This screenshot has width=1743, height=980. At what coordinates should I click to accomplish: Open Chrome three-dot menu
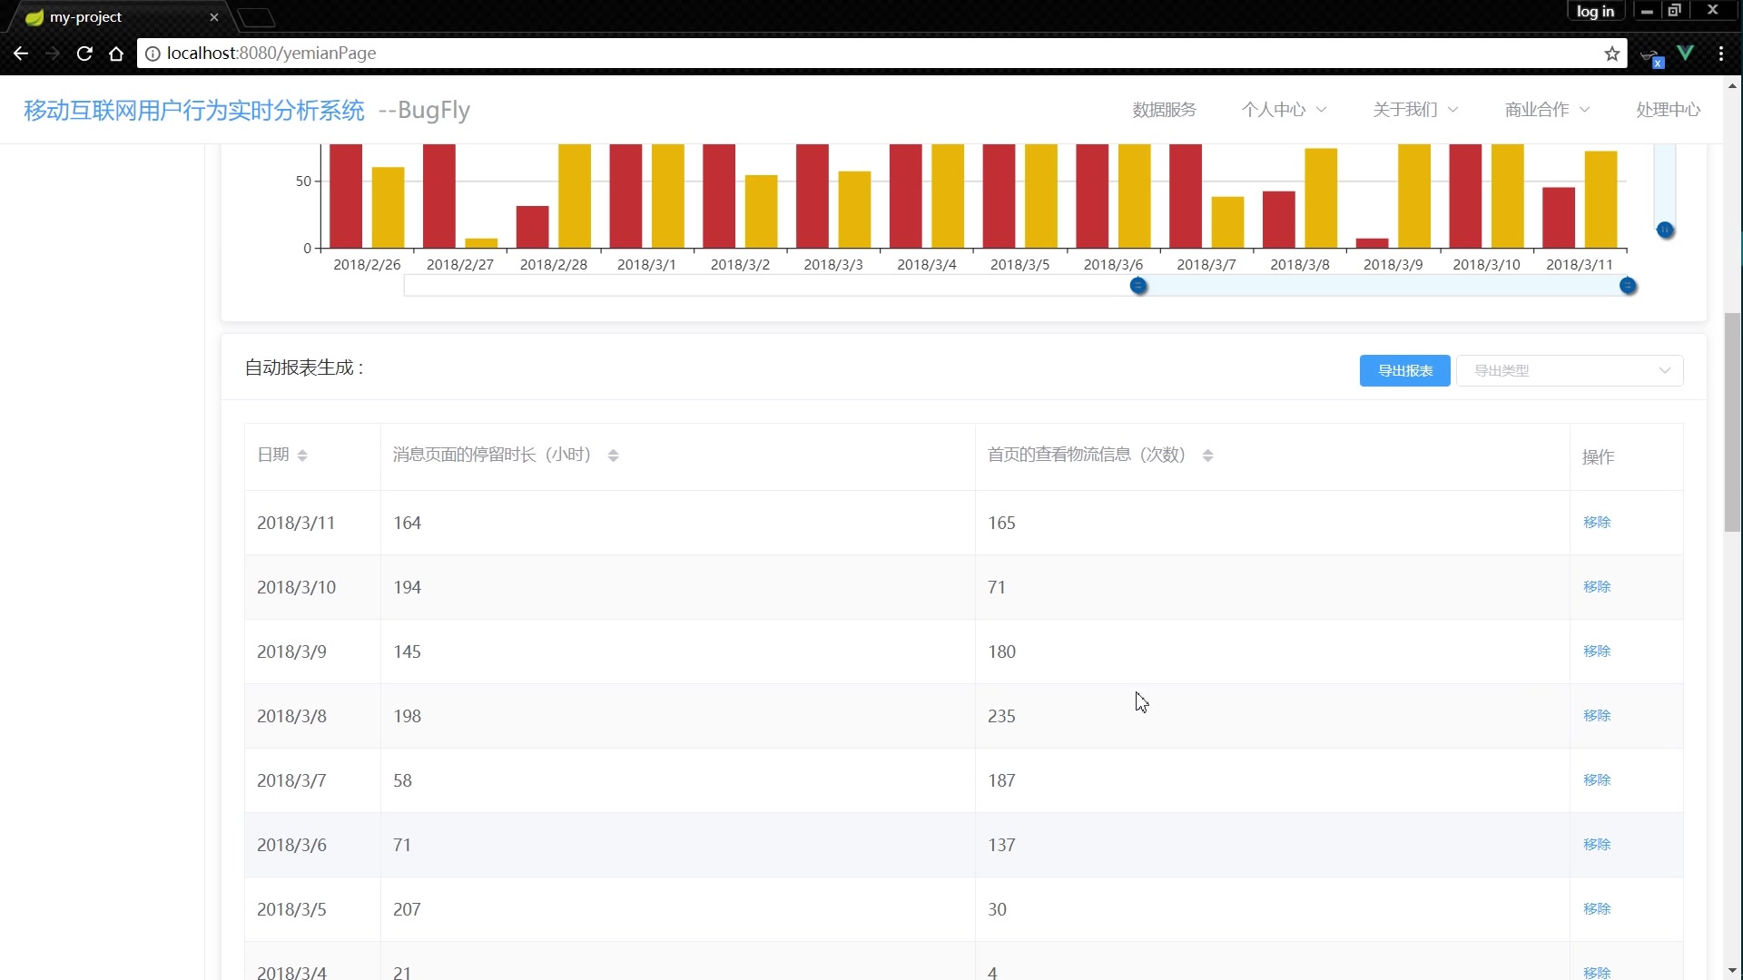pos(1721,54)
